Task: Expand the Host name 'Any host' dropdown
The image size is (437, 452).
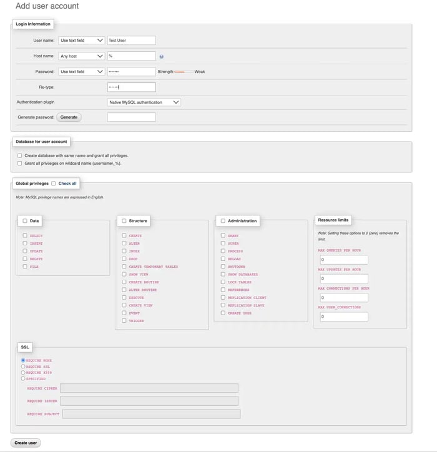Action: click(81, 56)
